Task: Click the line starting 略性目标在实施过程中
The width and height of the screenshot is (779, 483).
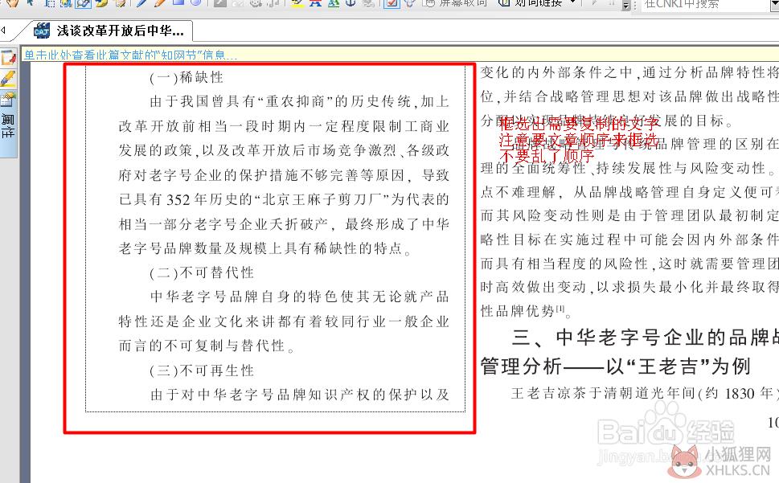Action: point(629,239)
